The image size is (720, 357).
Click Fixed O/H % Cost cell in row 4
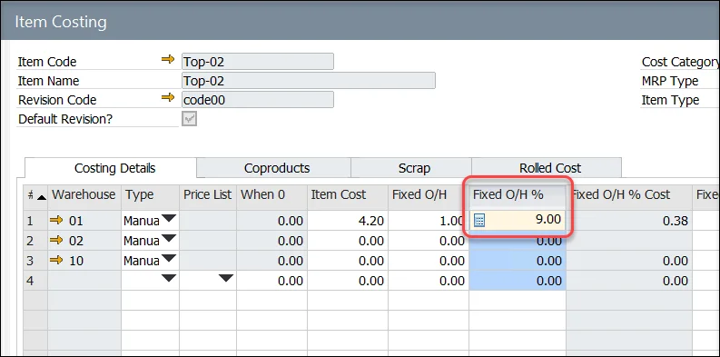click(629, 281)
